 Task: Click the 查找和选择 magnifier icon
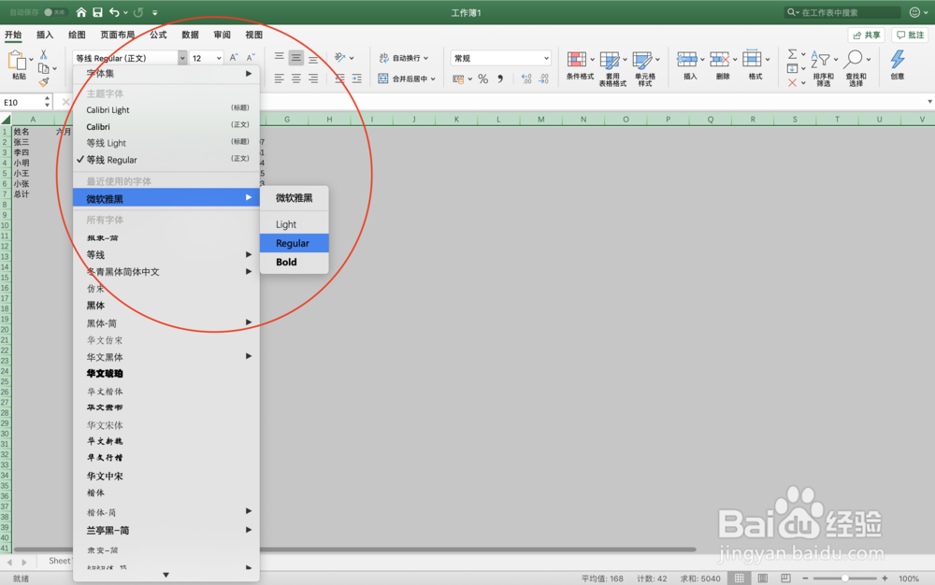pyautogui.click(x=854, y=60)
